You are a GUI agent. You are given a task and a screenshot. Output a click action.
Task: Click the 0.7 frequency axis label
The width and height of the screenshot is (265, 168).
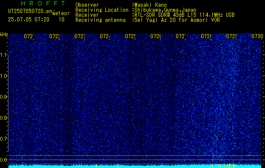pyautogui.click(x=4, y=139)
